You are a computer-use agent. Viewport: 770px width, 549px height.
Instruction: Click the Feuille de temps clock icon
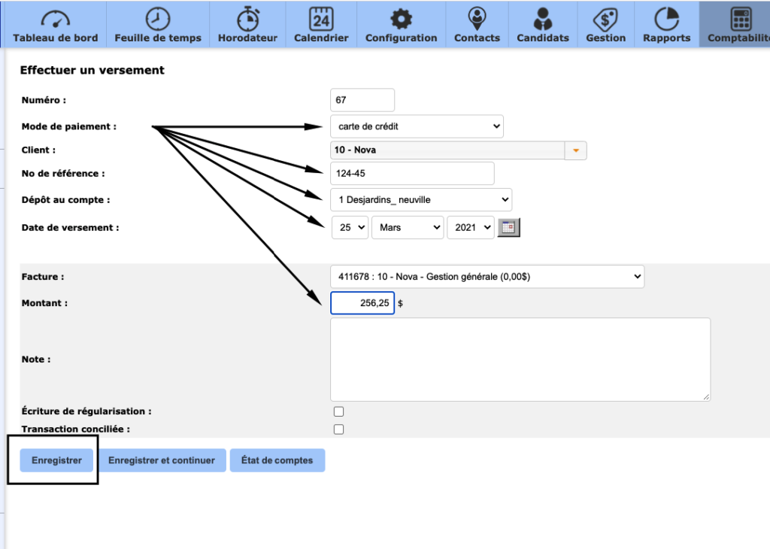tap(158, 18)
